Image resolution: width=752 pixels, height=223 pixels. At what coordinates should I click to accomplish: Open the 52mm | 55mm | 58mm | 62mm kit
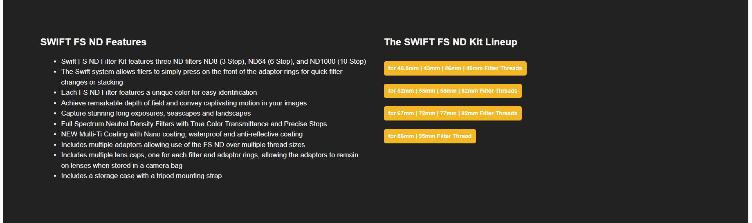(x=452, y=91)
